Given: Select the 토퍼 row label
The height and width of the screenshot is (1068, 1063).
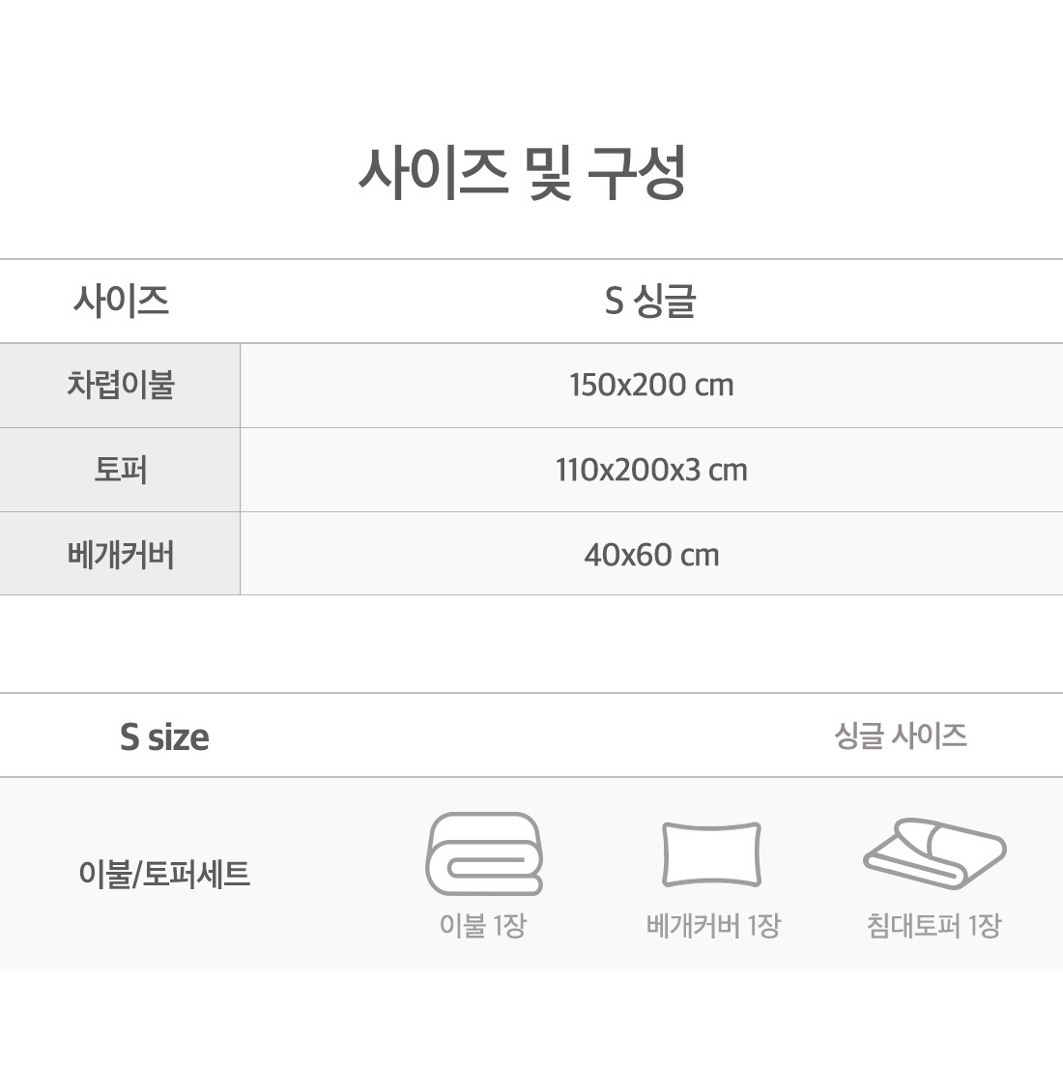Looking at the screenshot, I should pos(121,470).
